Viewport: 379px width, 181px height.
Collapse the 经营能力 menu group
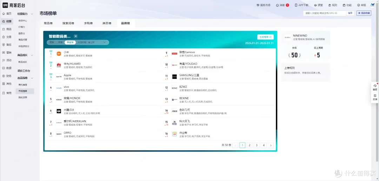(32, 14)
